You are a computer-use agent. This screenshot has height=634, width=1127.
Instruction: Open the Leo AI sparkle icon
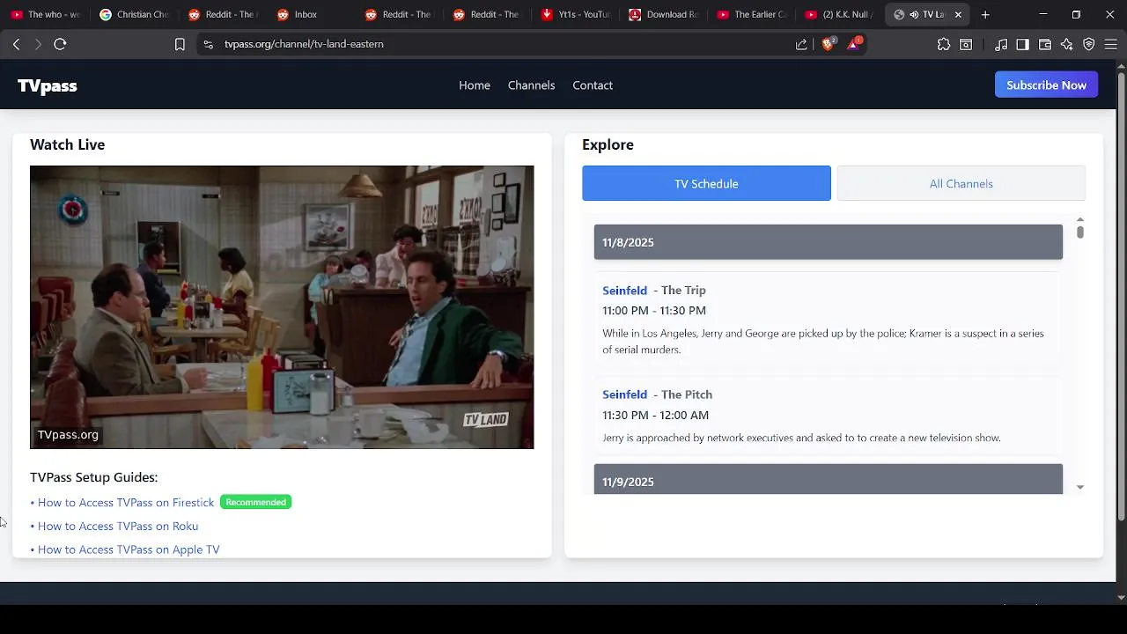(1067, 44)
